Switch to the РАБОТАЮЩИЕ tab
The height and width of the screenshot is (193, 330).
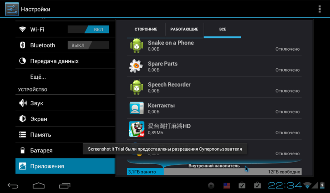pyautogui.click(x=184, y=29)
